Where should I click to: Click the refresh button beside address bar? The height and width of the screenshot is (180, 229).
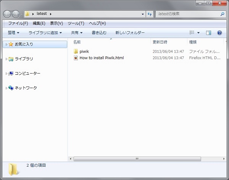(150, 14)
